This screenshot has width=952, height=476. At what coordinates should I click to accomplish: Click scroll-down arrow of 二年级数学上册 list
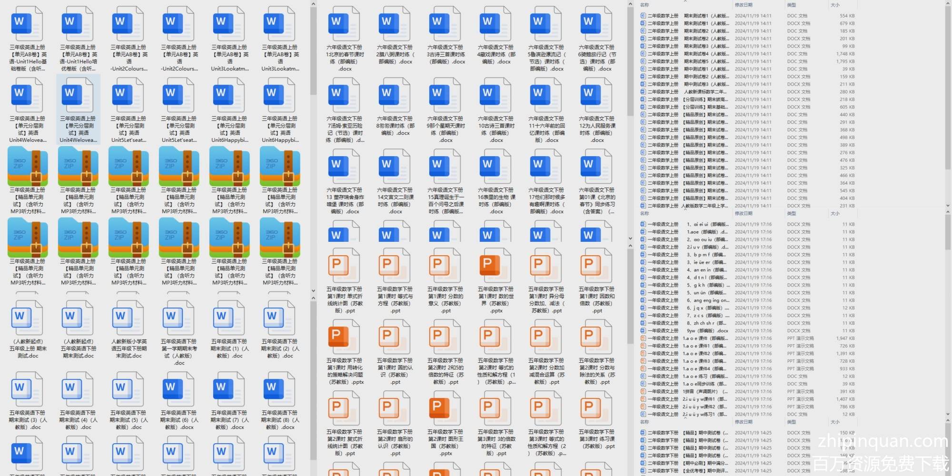(x=947, y=206)
